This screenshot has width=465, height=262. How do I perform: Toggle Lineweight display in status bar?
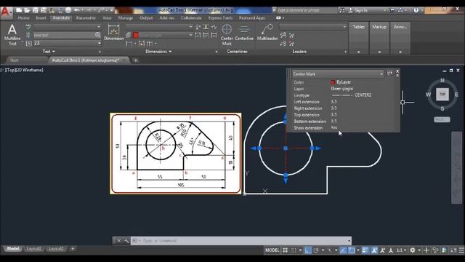[365, 250]
